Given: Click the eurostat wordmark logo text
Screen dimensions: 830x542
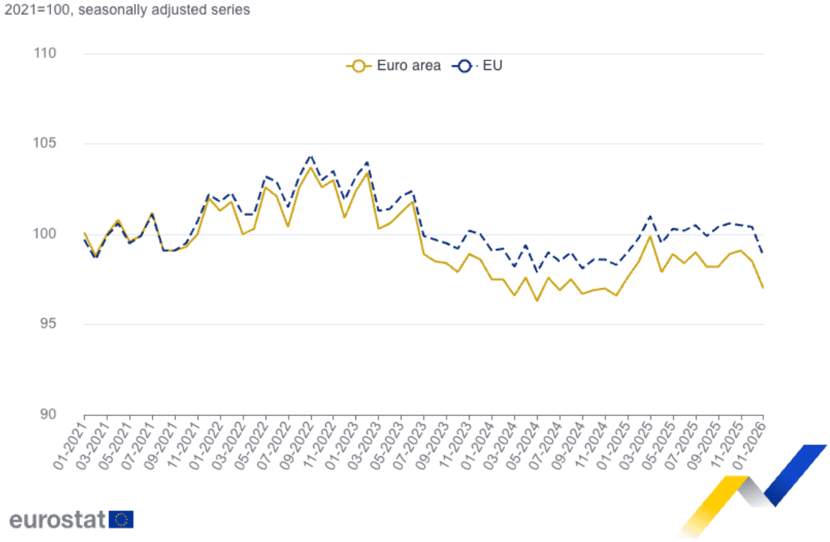Looking at the screenshot, I should [x=57, y=519].
